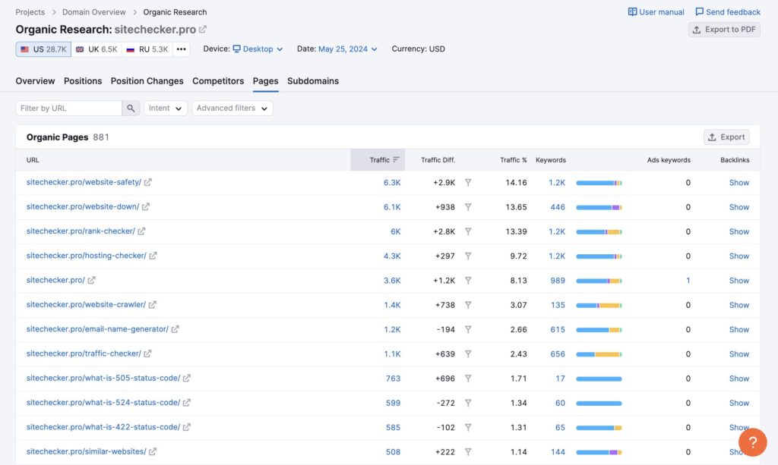This screenshot has width=778, height=465.
Task: Open the Device Desktop dropdown
Action: [258, 49]
